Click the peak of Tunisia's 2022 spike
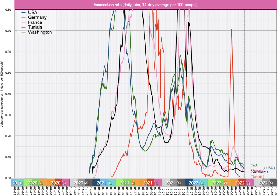 tap(231, 29)
